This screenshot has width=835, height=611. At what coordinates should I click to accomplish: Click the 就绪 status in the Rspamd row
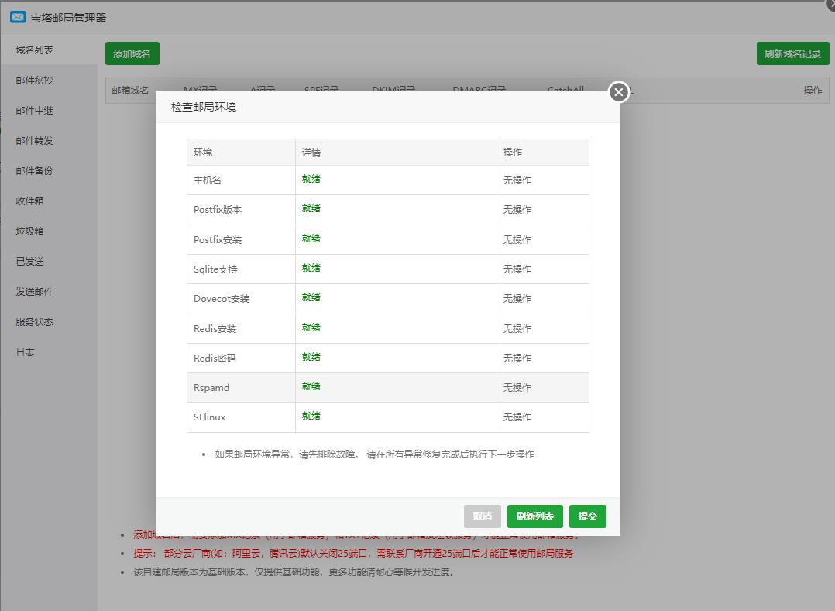pos(311,386)
